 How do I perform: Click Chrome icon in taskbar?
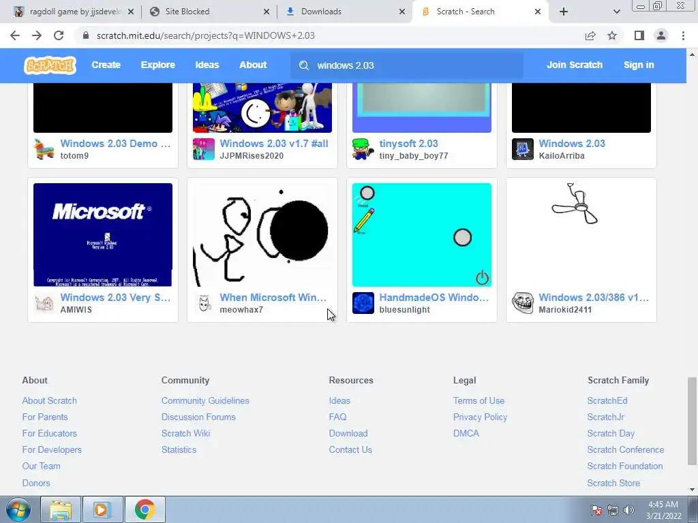tap(145, 509)
